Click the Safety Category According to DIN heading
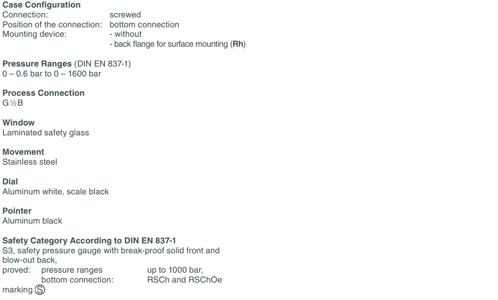 coord(89,241)
